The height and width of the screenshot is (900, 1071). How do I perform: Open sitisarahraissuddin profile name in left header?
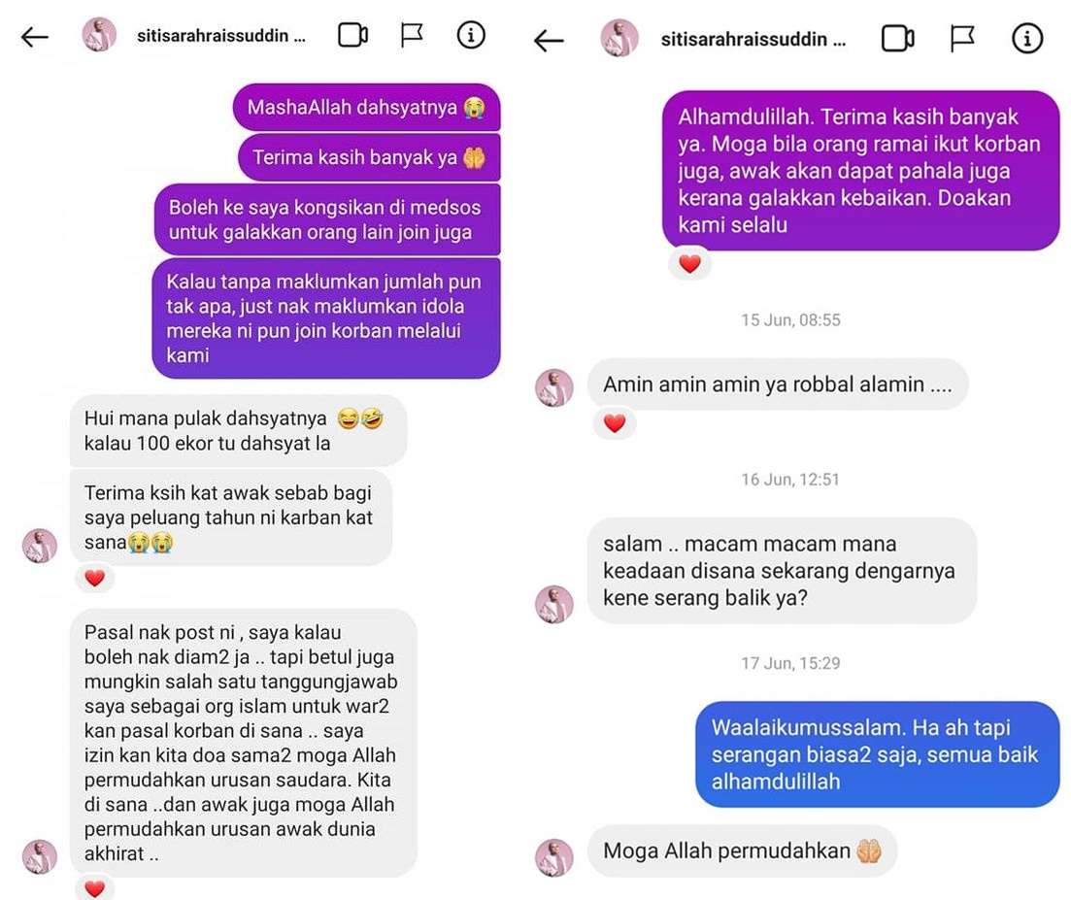pos(220,36)
